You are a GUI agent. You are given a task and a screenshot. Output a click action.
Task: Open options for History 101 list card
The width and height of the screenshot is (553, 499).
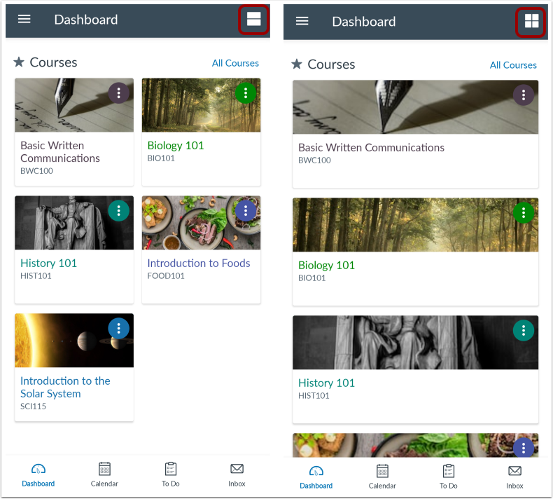click(524, 330)
